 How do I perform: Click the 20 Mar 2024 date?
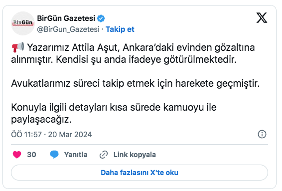click(70, 135)
